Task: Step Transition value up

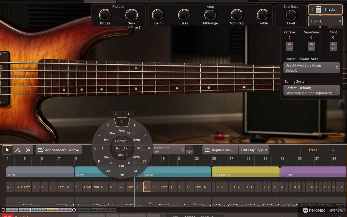Action: (189, 148)
